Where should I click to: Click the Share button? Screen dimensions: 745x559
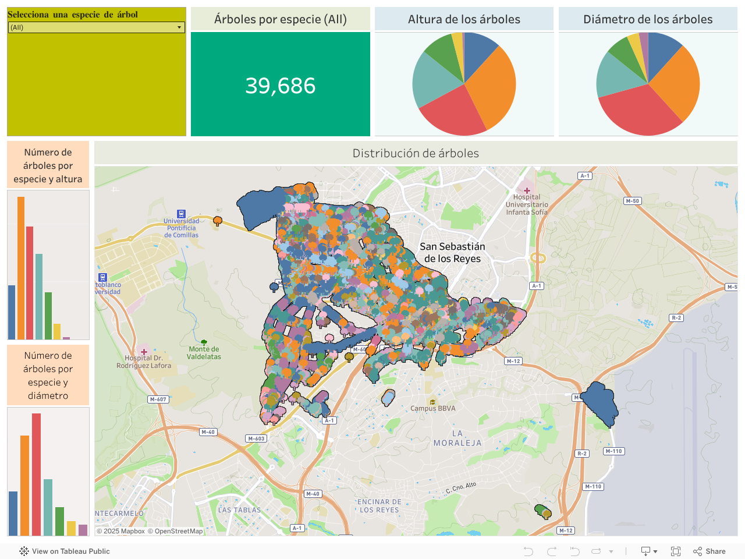coord(709,551)
